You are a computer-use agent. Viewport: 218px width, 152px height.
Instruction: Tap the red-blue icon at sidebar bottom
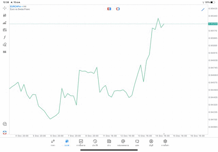point(5,132)
